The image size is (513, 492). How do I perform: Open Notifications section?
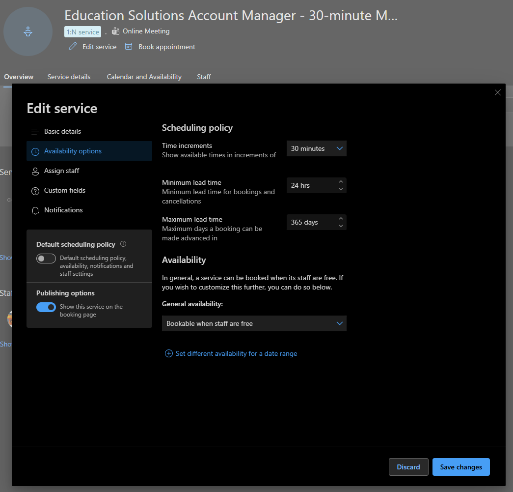click(89, 210)
